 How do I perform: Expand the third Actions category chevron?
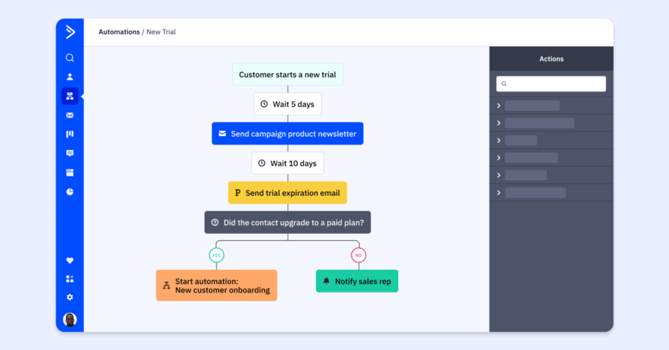(499, 140)
